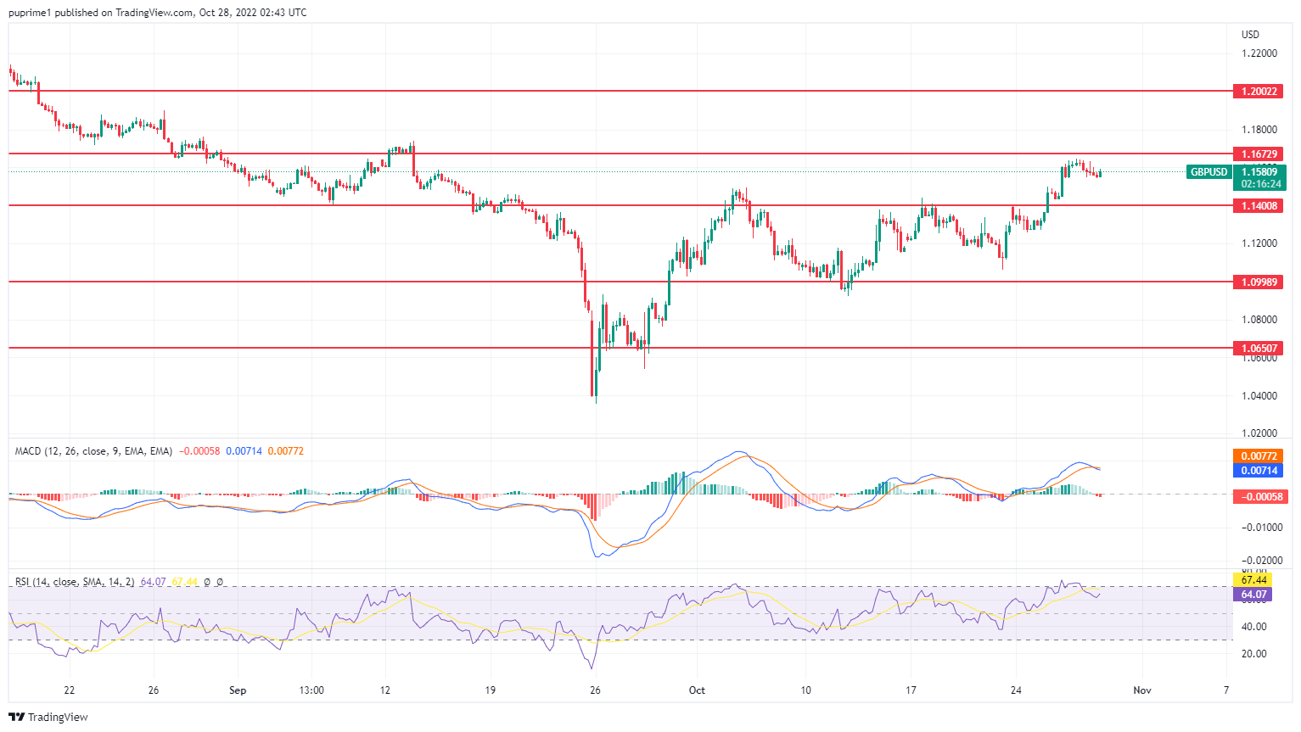1301x732 pixels.
Task: Open the MACD (12, 26, close, 9, EMA, EMA) legend
Action: [93, 451]
